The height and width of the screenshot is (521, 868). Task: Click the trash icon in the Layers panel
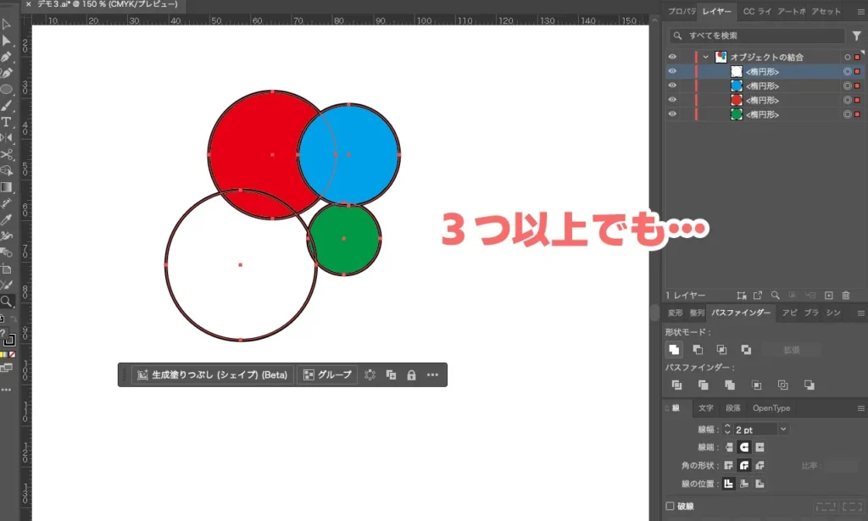pyautogui.click(x=845, y=295)
